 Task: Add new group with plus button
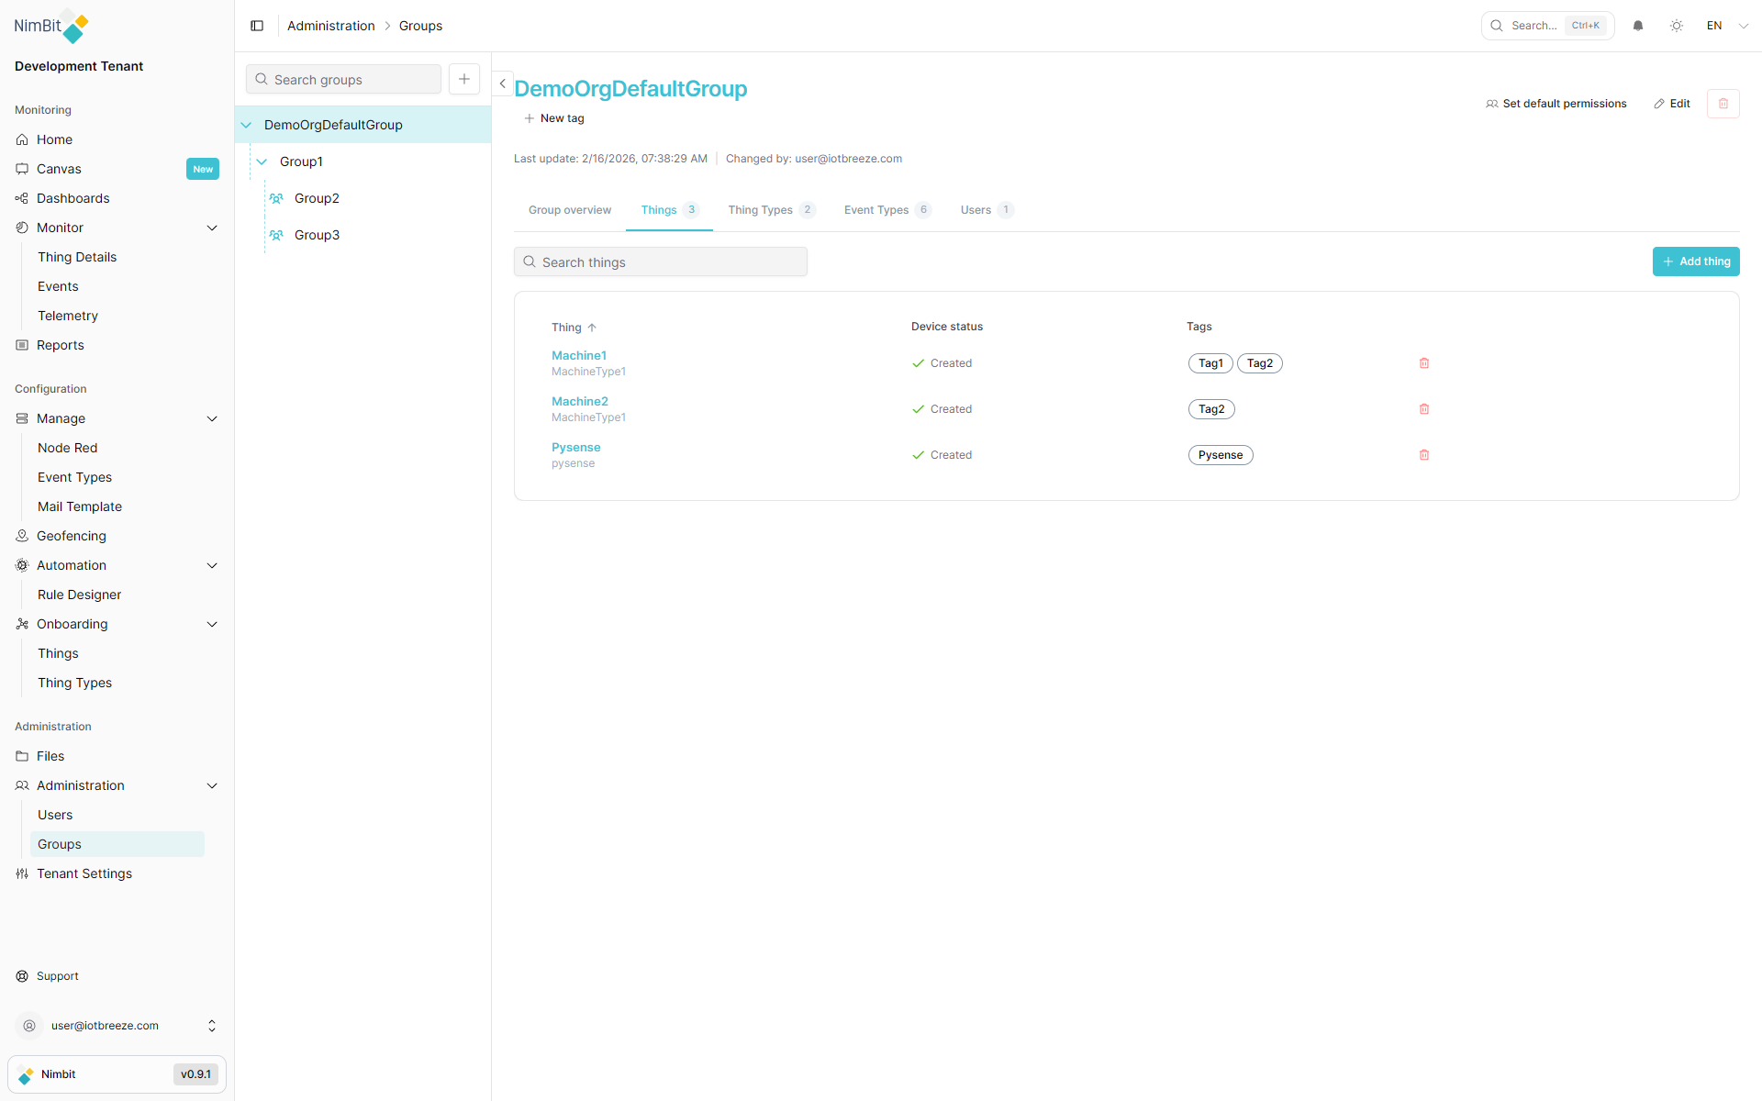[464, 80]
